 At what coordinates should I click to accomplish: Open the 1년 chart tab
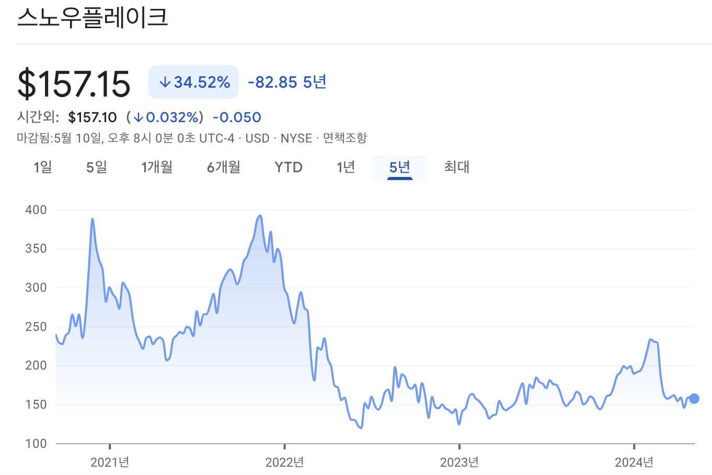346,167
